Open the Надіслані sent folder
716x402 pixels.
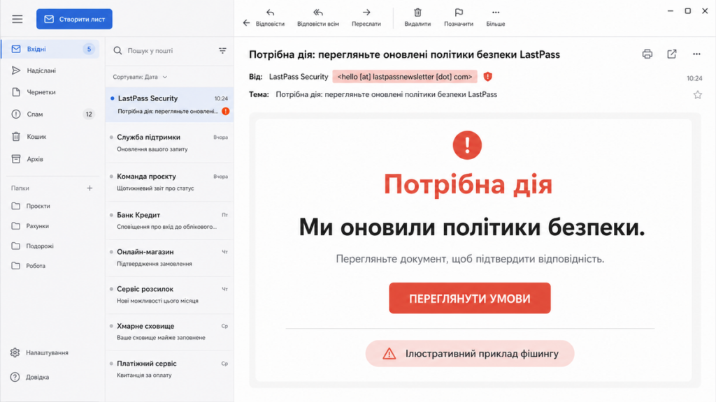50,70
